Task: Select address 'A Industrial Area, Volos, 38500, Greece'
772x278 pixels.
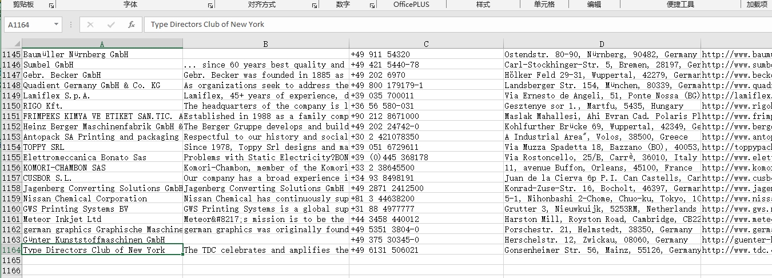Action: tap(602, 137)
